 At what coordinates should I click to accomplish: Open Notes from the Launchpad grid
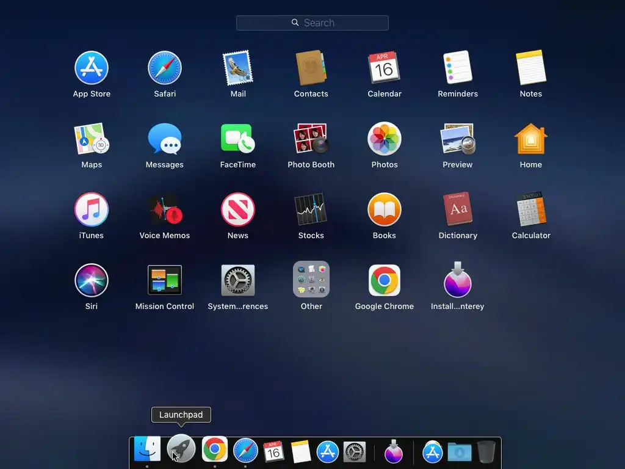pyautogui.click(x=531, y=67)
